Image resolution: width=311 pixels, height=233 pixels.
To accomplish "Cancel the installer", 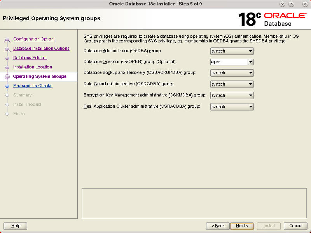I will [295, 226].
